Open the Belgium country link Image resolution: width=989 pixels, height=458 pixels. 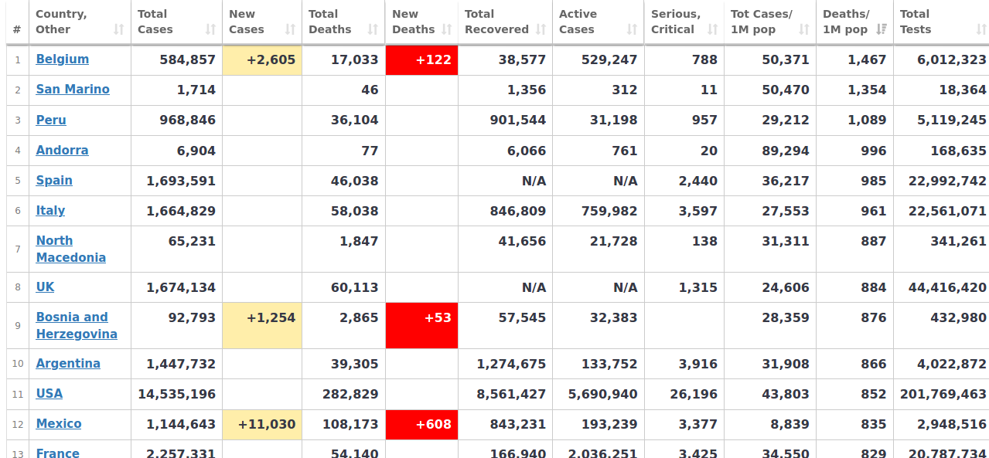point(62,59)
